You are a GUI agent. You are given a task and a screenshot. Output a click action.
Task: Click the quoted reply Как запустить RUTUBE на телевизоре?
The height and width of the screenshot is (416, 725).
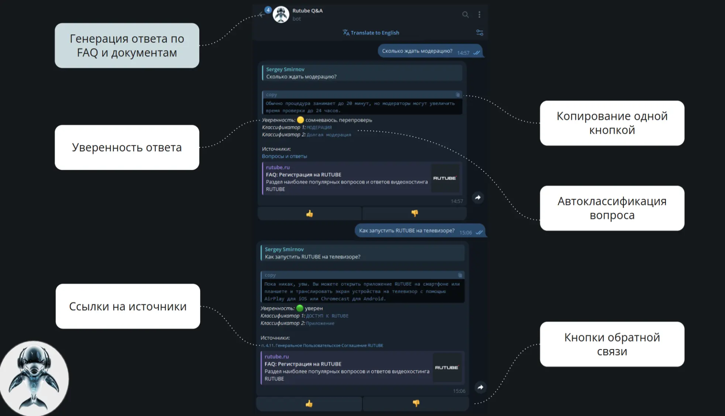click(362, 253)
